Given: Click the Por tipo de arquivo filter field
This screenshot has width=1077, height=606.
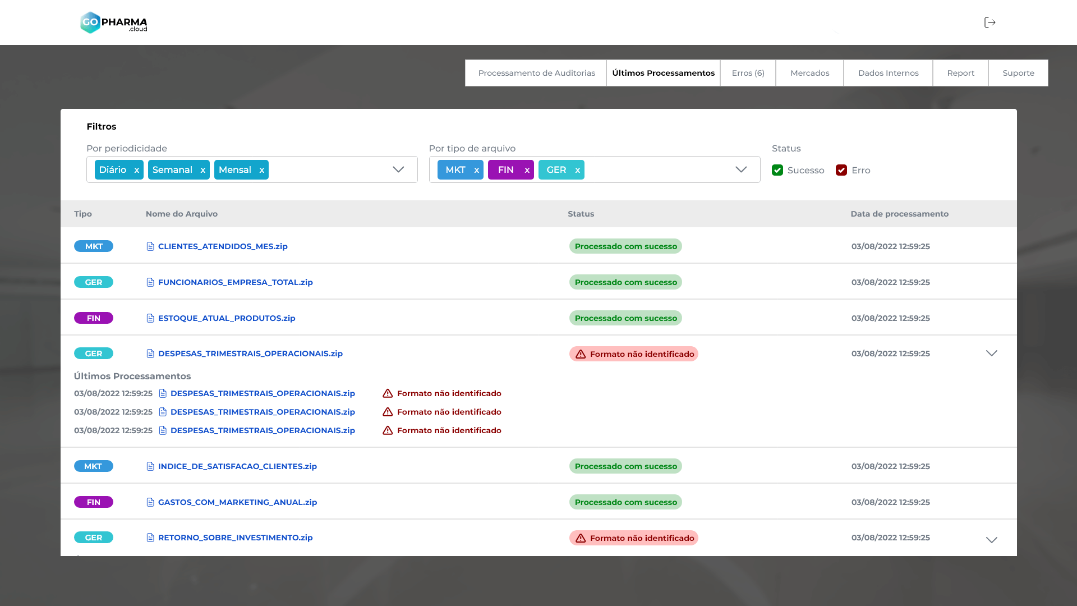Looking at the screenshot, I should (595, 169).
